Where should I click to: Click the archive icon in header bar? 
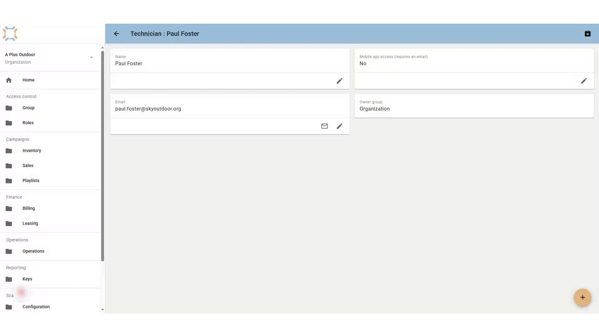[587, 34]
